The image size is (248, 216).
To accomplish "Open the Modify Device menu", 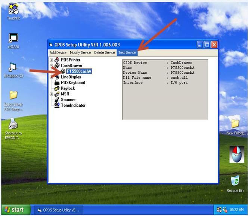I will 80,52.
